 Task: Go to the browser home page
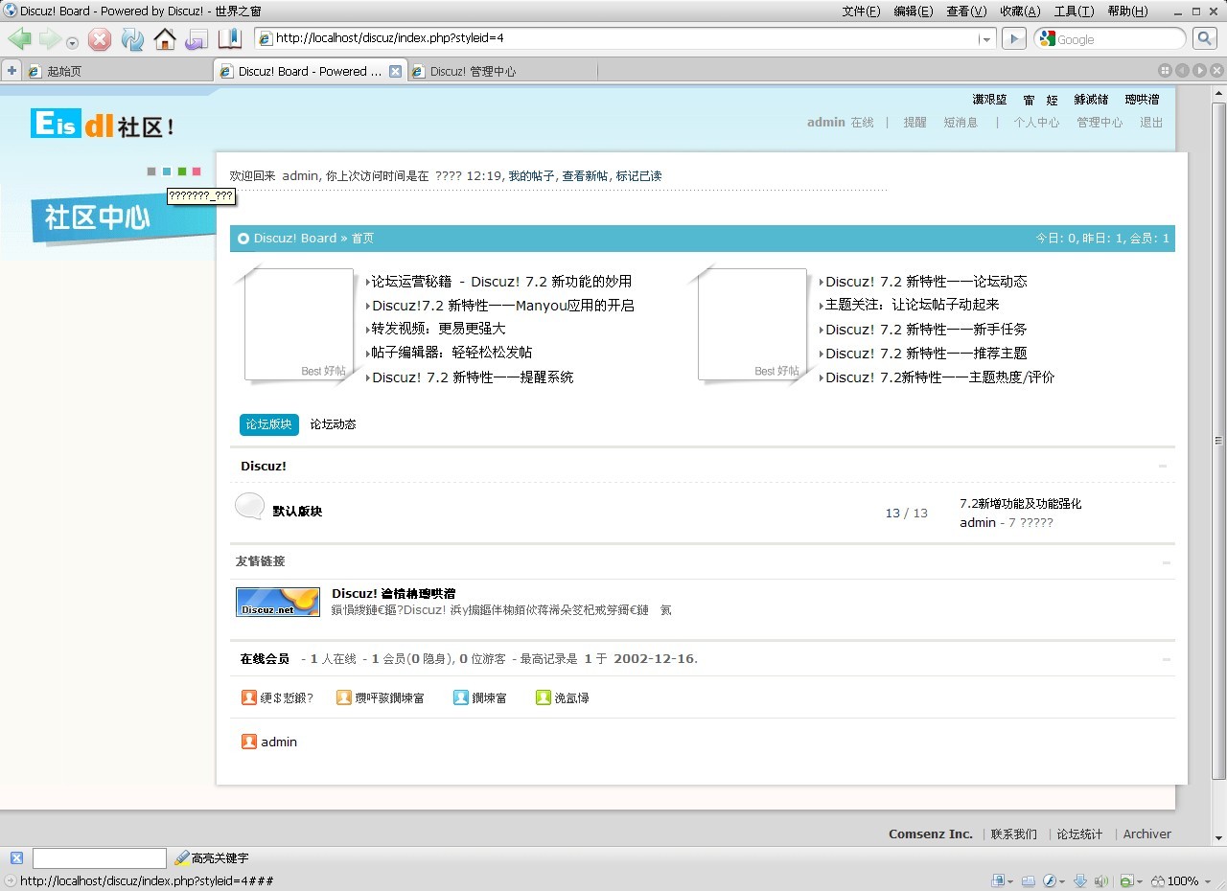[165, 39]
